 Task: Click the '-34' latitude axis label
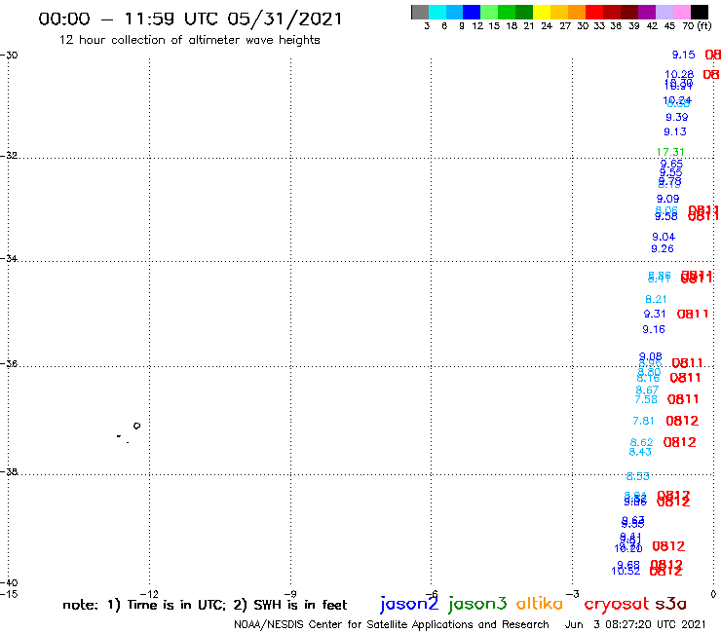9,258
